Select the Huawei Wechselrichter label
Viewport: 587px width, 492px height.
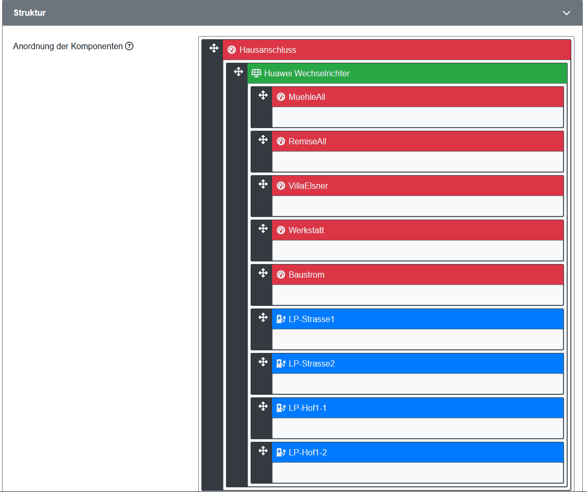(307, 73)
